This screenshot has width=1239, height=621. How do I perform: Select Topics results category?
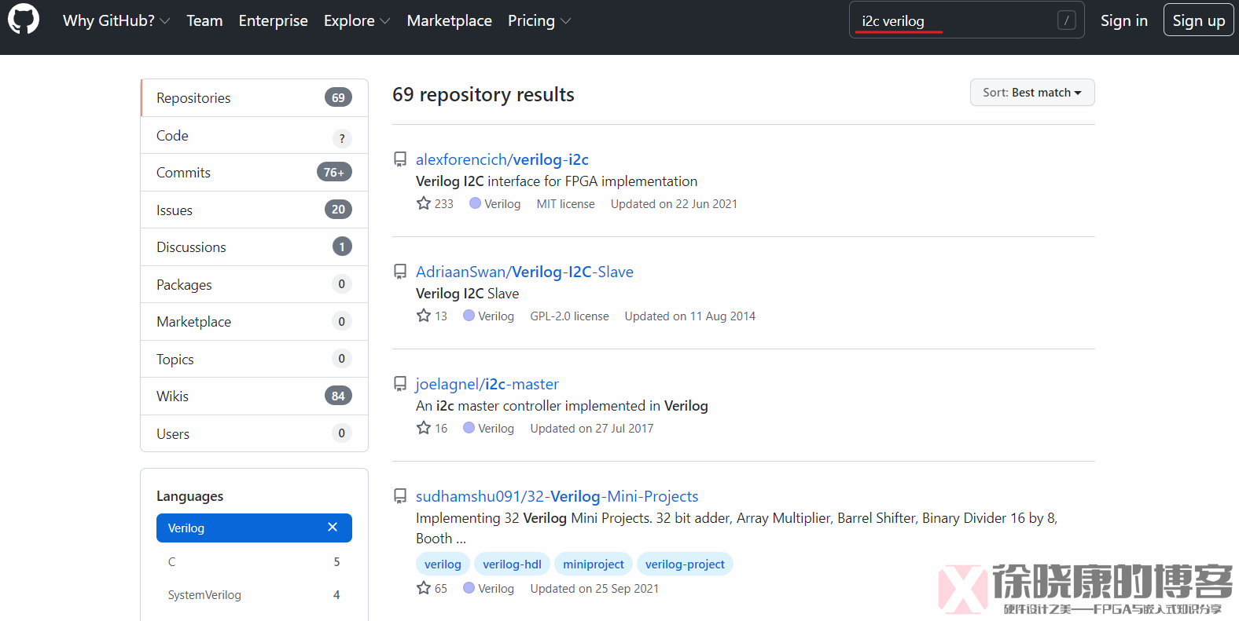254,359
